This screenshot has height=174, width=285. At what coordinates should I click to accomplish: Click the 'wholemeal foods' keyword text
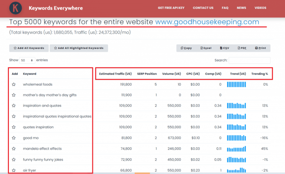pos(37,84)
